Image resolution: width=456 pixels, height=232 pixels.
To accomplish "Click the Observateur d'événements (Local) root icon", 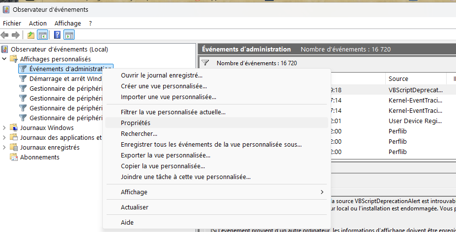I will pyautogui.click(x=5, y=50).
